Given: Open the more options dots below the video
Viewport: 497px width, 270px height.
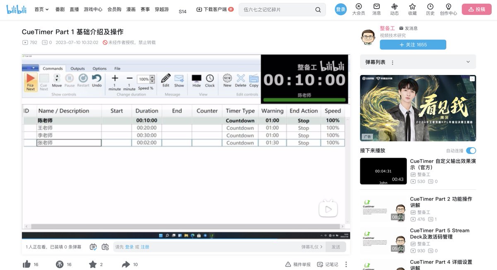Looking at the screenshot, I should point(346,264).
